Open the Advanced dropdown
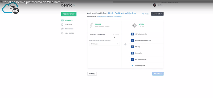This screenshot has width=213, height=98. pyautogui.click(x=157, y=14)
